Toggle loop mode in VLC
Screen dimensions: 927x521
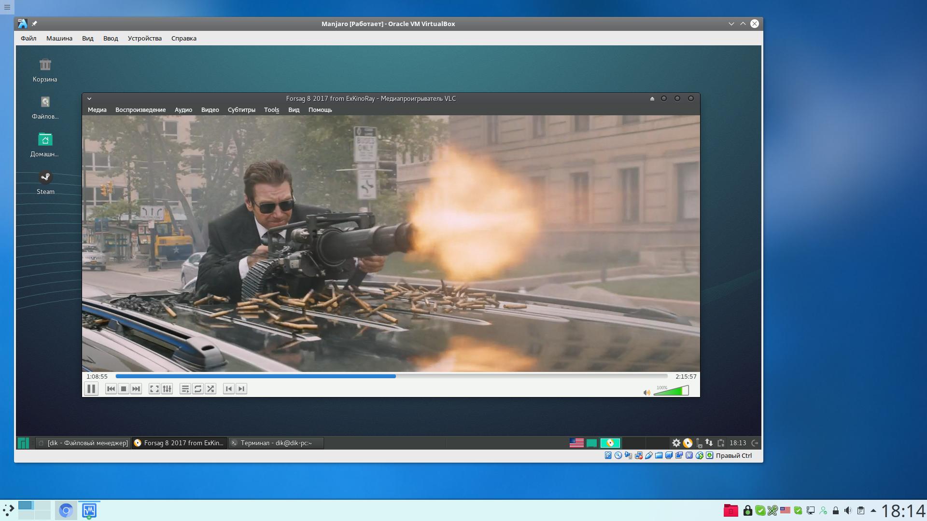(x=198, y=389)
